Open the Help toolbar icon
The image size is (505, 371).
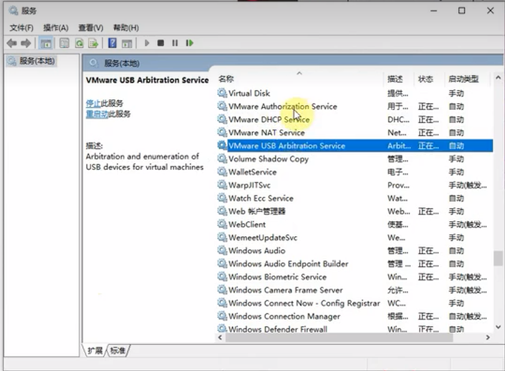click(112, 43)
